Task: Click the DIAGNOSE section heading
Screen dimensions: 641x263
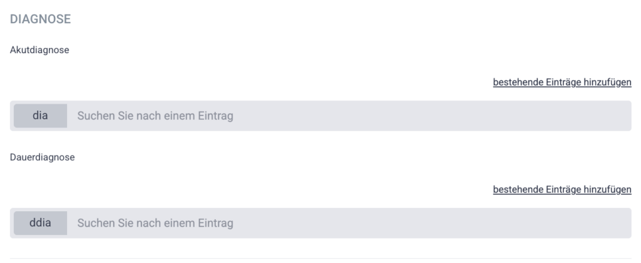Action: click(41, 19)
